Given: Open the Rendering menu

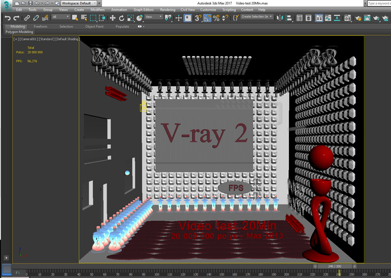Looking at the screenshot, I should tap(168, 10).
